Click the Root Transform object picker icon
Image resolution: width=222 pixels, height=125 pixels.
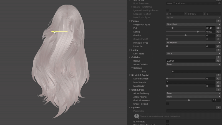click(220, 3)
